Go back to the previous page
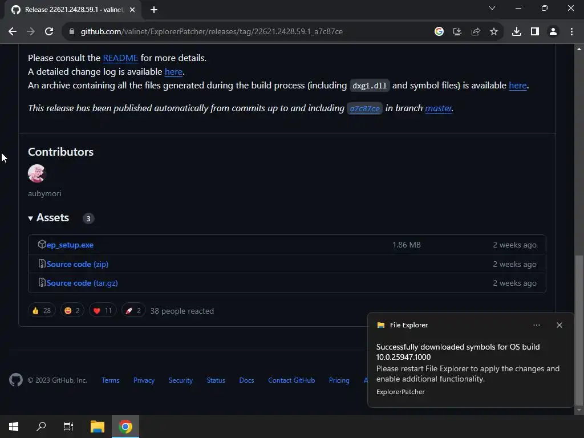The height and width of the screenshot is (438, 584). point(13,32)
